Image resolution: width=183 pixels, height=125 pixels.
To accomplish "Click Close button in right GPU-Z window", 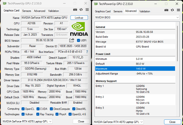I will [x=172, y=122].
